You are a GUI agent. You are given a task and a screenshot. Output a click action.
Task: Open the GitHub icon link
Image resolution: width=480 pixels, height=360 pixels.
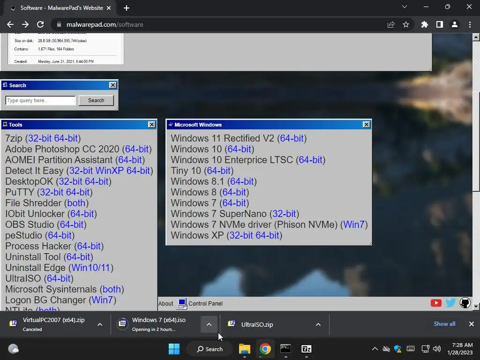click(465, 303)
